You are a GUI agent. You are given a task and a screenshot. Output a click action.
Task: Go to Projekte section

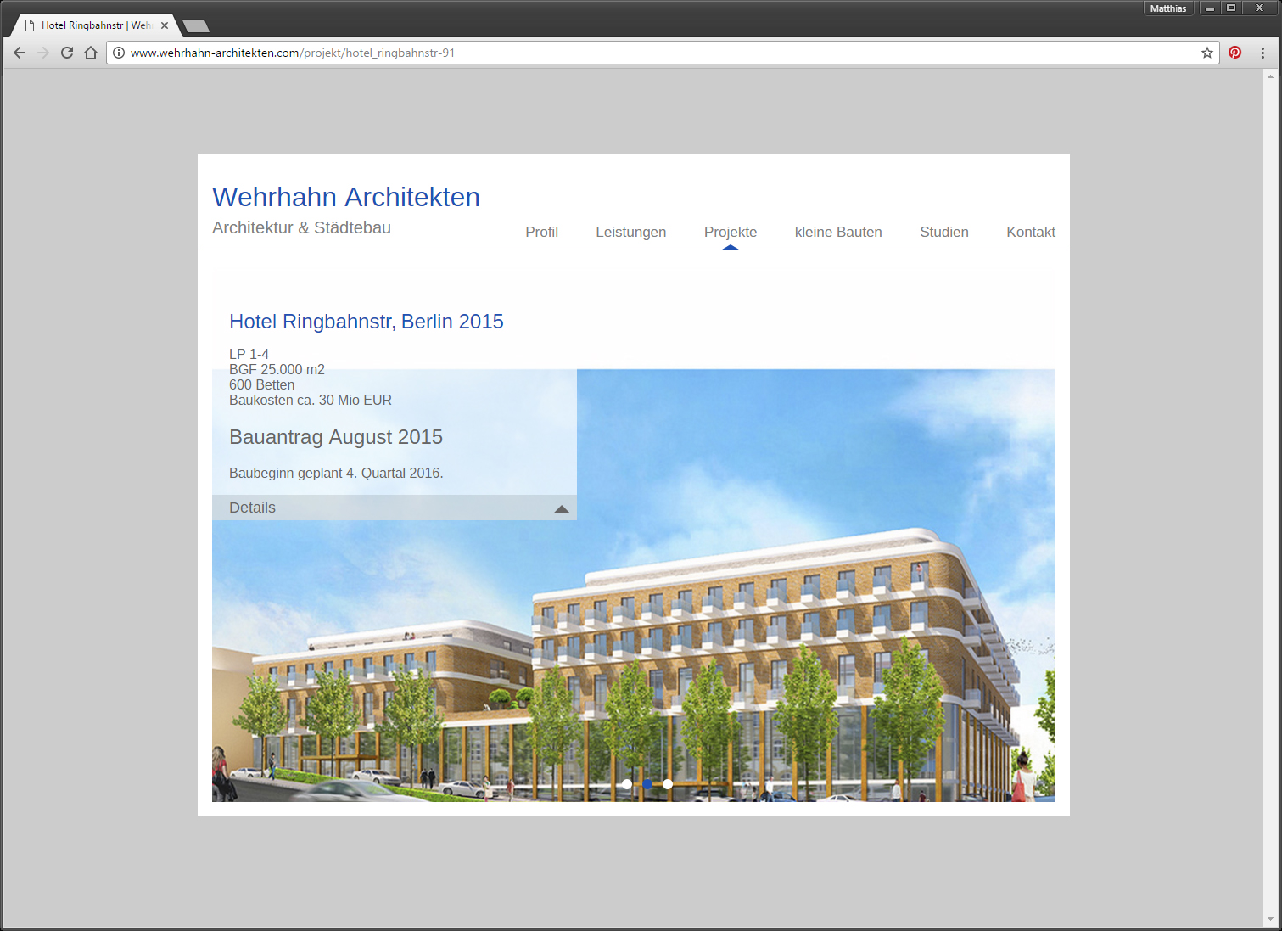point(730,232)
